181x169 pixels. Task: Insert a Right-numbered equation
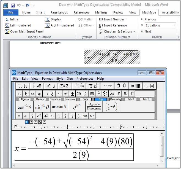pos(60,25)
